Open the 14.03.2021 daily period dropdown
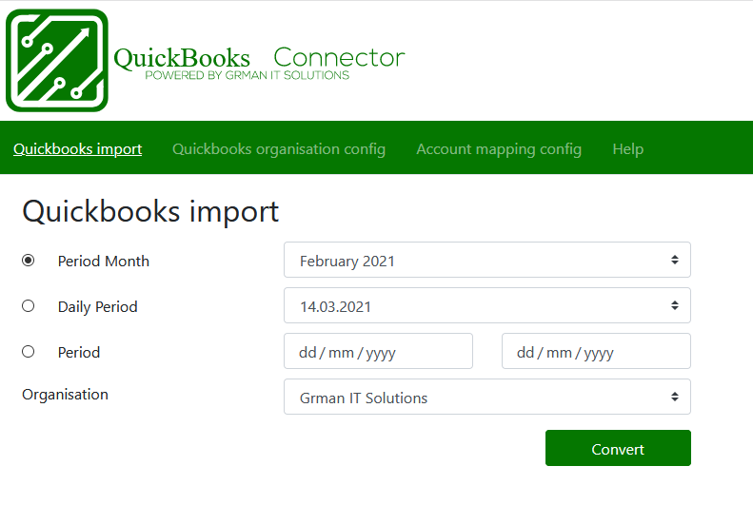The height and width of the screenshot is (505, 753). [x=487, y=305]
